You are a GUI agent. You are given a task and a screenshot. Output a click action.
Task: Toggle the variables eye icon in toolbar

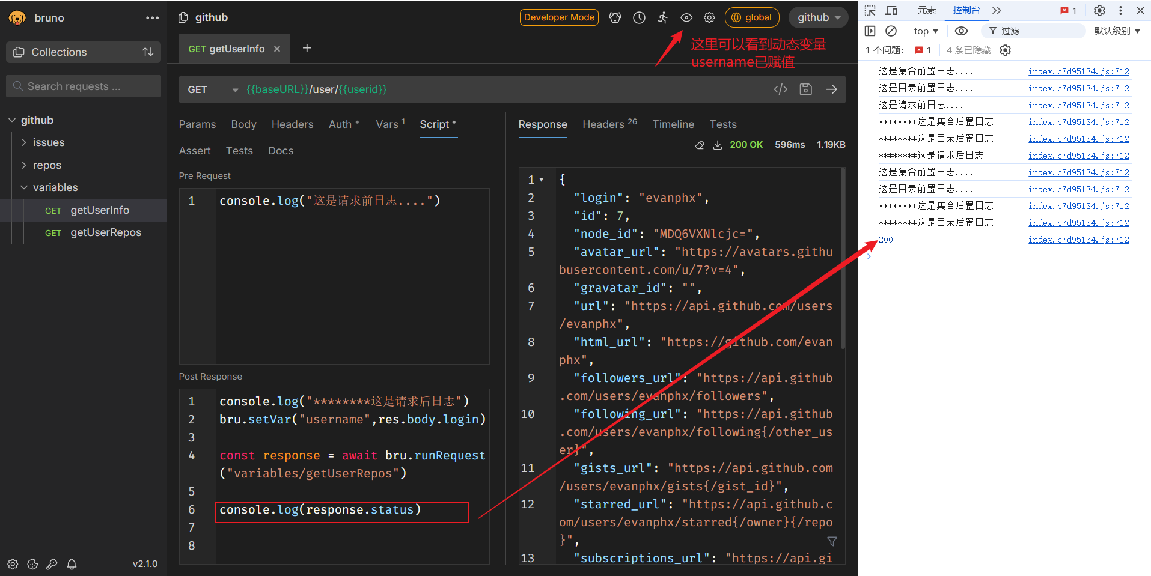(x=686, y=18)
